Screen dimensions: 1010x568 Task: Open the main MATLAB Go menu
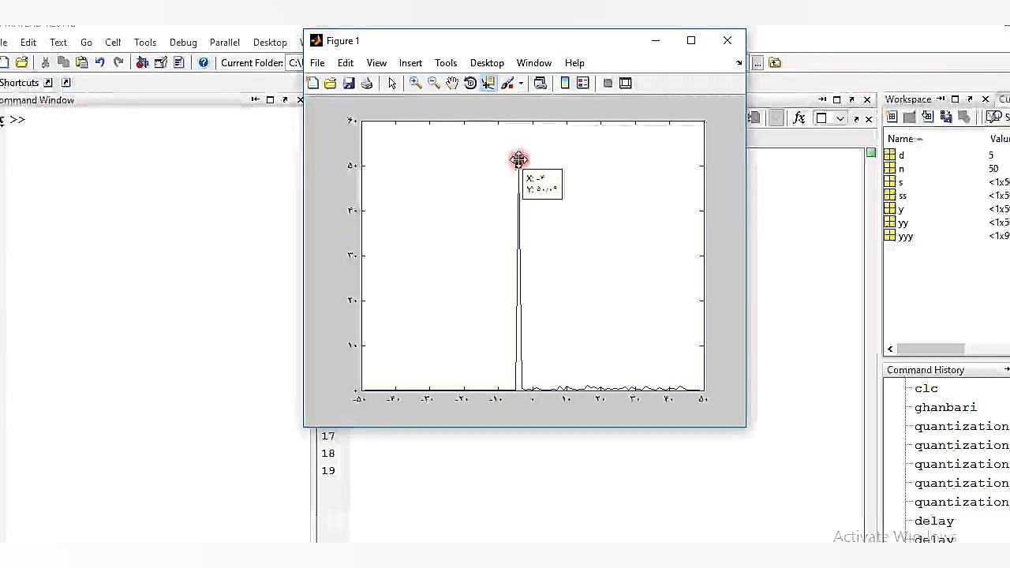86,43
